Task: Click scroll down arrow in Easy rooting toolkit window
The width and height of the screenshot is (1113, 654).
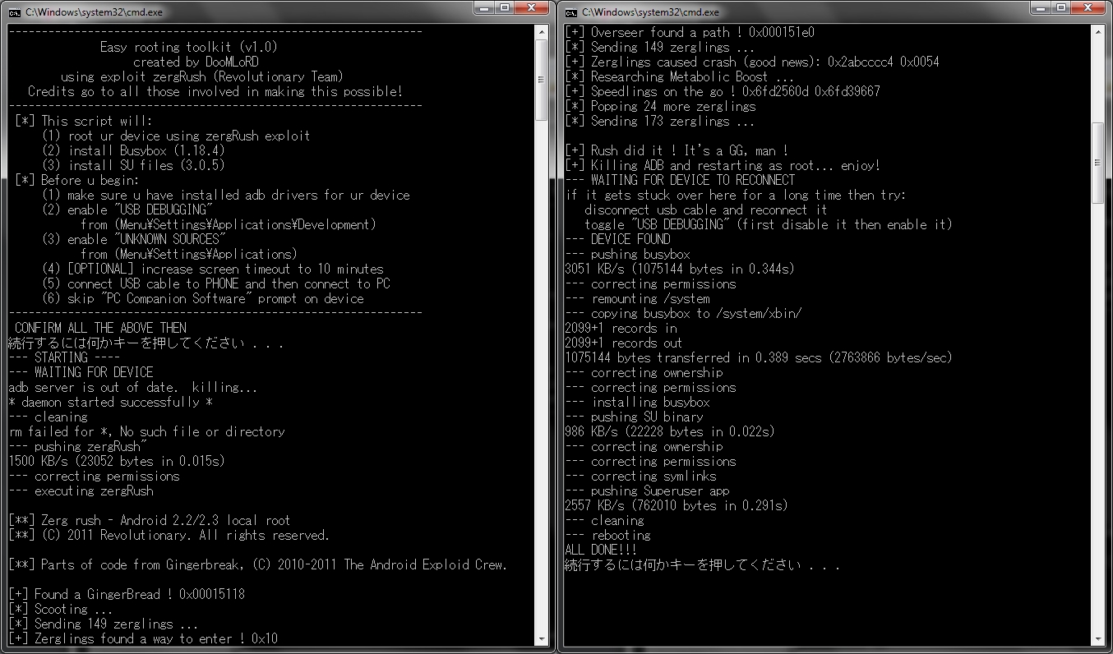Action: [x=541, y=638]
